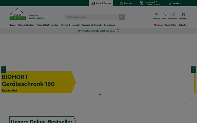197x123 pixels.
Task: Select the carousel pagination dot
Action: coord(100,94)
